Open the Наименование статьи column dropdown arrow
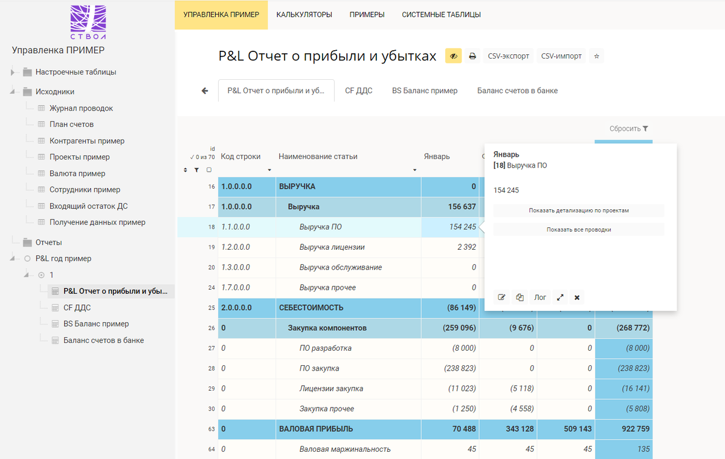 (x=414, y=170)
